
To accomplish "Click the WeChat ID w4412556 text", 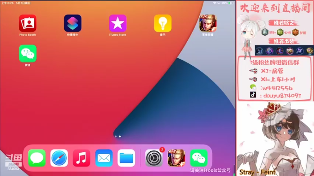I will click(277, 88).
